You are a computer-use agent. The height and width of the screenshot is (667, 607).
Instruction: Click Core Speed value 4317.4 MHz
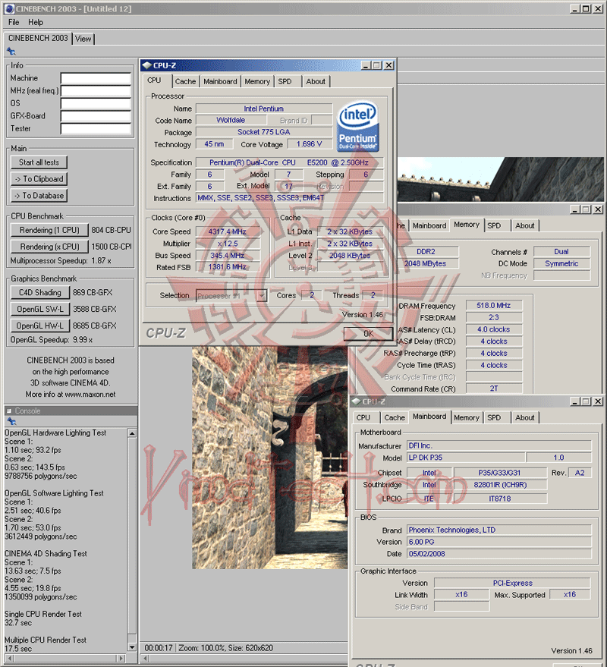tap(227, 231)
